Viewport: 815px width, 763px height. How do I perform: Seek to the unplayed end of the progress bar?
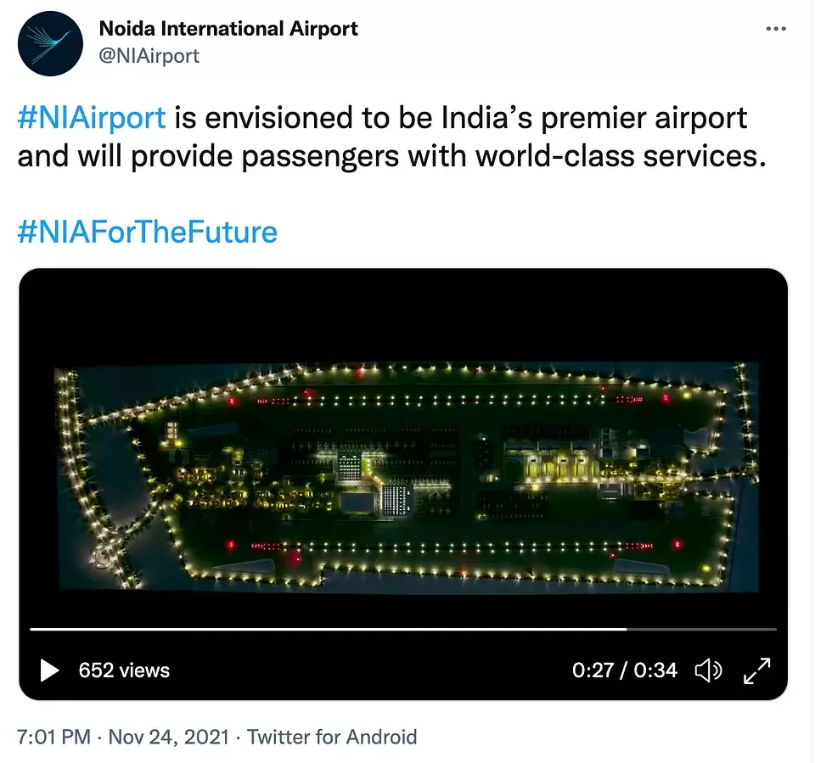tap(705, 629)
